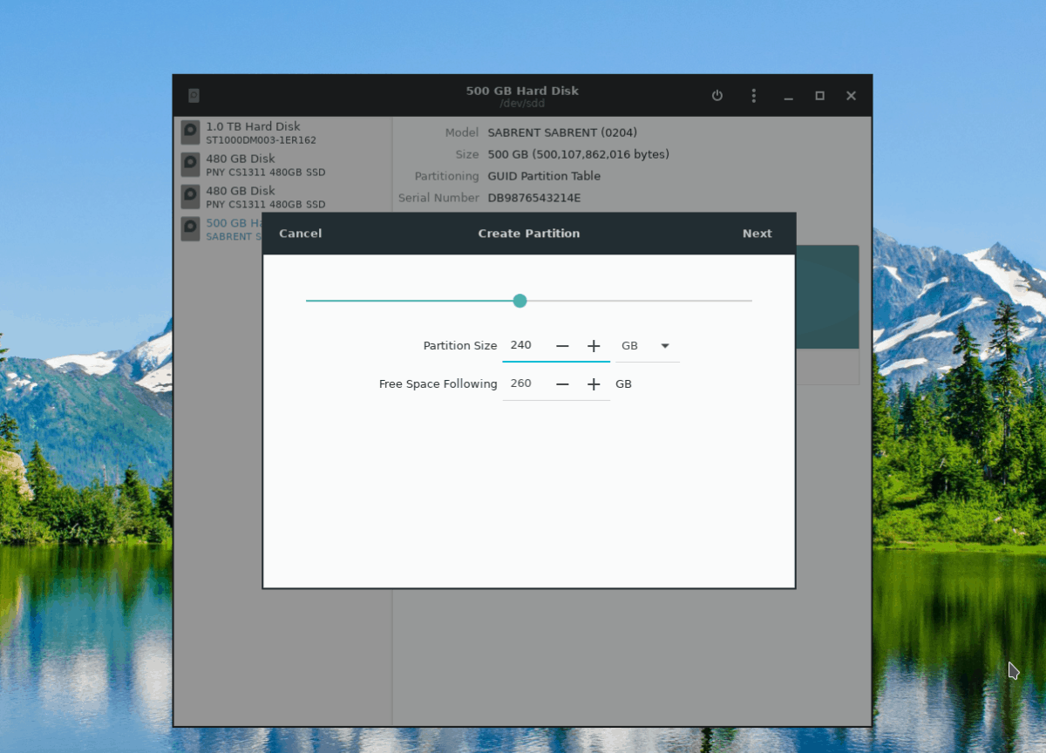Click the teal partition size slider handle
The height and width of the screenshot is (753, 1046).
tap(520, 300)
